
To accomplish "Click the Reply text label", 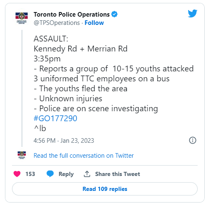I will (66, 174).
